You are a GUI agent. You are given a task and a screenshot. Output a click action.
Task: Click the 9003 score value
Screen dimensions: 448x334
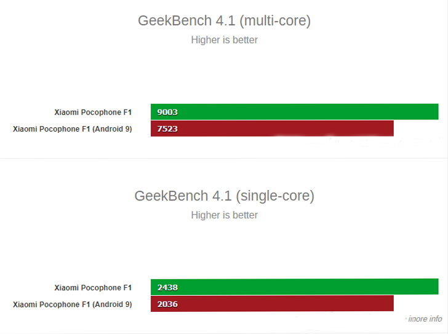pos(167,112)
